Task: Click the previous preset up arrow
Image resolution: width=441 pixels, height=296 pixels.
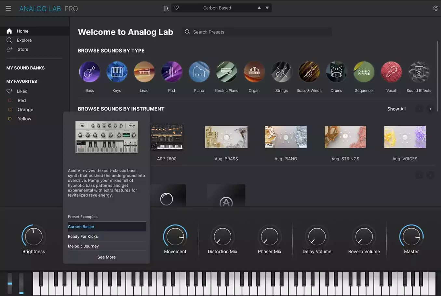Action: pyautogui.click(x=259, y=7)
